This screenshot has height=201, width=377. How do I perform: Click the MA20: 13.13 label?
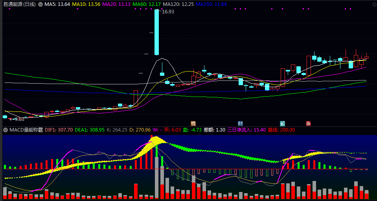pos(117,4)
